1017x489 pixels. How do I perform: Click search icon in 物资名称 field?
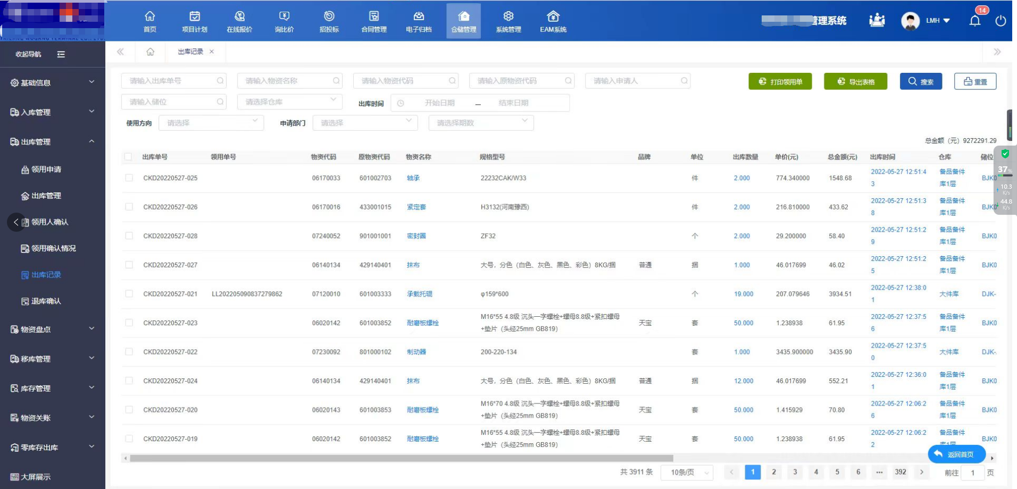click(336, 81)
